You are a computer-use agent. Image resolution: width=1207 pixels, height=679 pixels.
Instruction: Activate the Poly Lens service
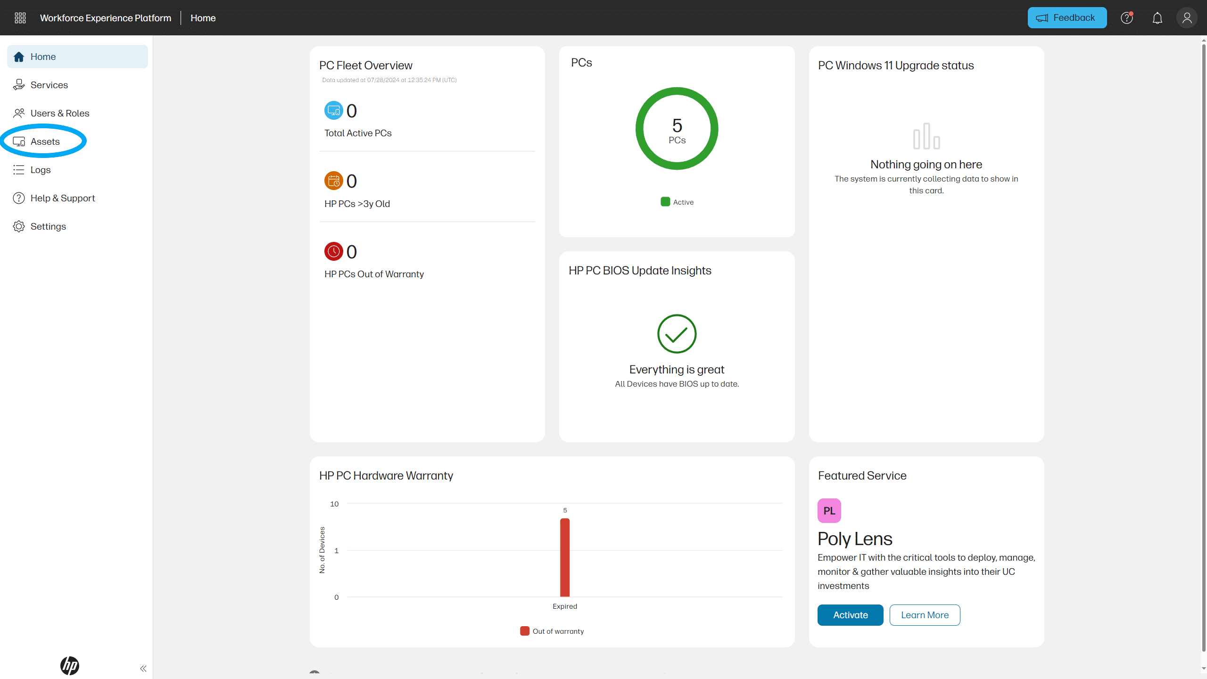[850, 615]
